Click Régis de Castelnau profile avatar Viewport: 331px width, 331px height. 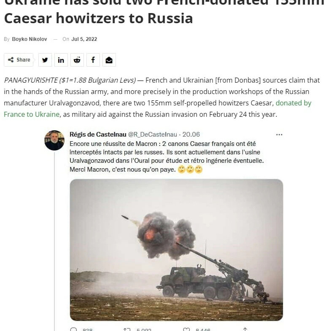coord(54,140)
